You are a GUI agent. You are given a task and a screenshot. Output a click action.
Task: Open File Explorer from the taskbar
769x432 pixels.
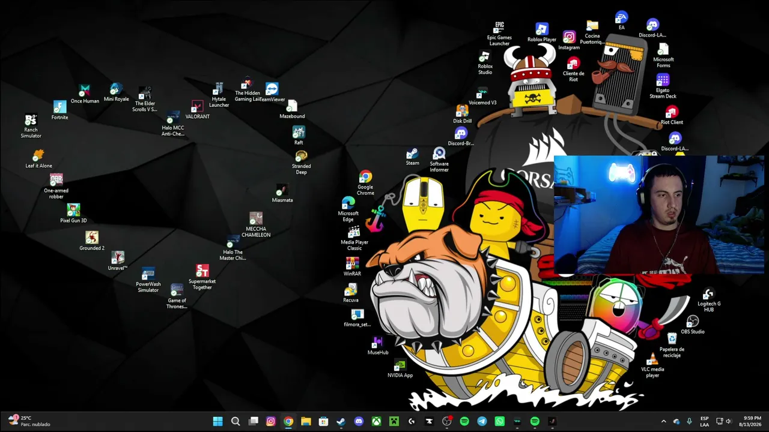[x=306, y=421]
